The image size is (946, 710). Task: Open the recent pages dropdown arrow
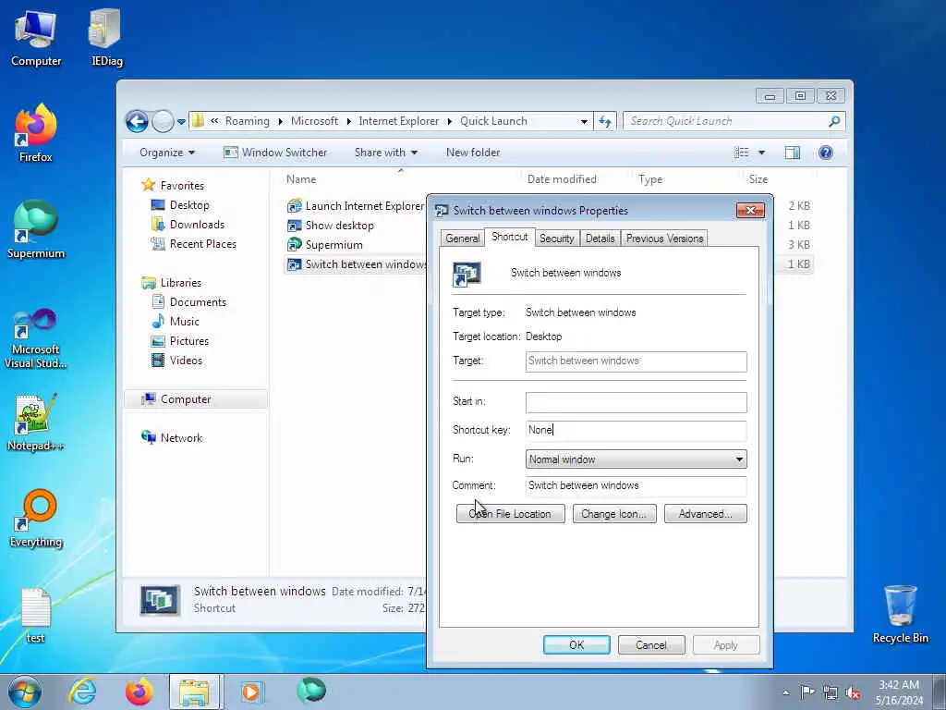(x=181, y=121)
